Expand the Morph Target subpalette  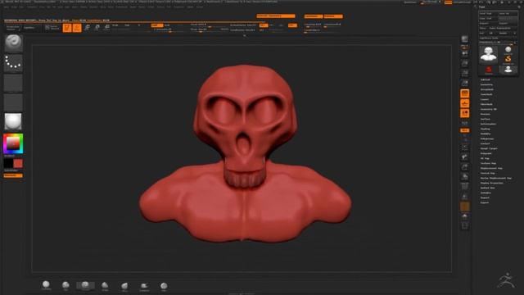click(489, 148)
